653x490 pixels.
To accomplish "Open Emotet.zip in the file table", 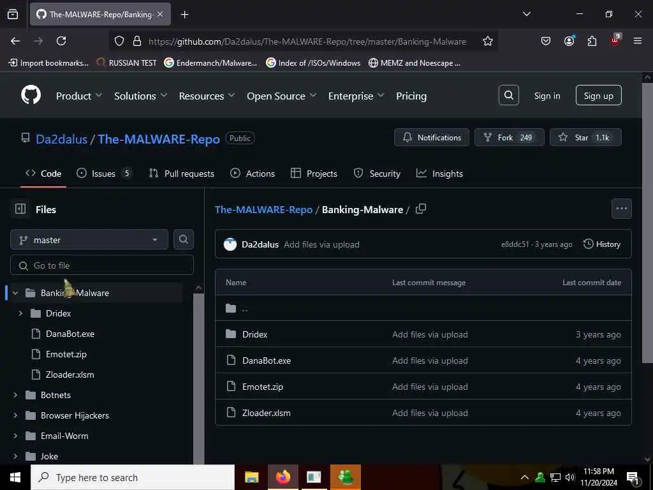I will (263, 387).
